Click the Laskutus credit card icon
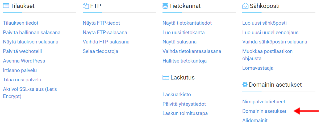 [166, 78]
